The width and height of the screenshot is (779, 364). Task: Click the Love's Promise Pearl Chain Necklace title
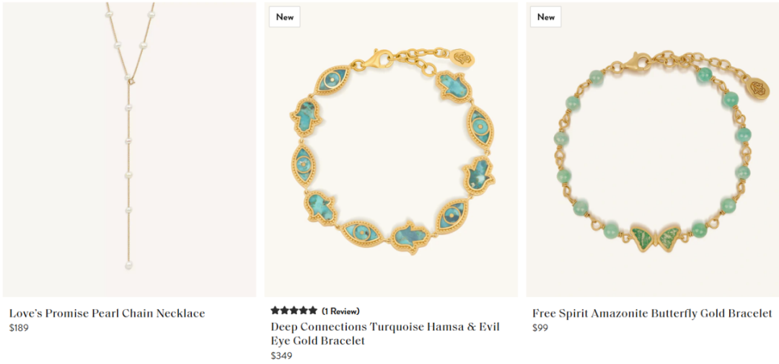pos(107,314)
